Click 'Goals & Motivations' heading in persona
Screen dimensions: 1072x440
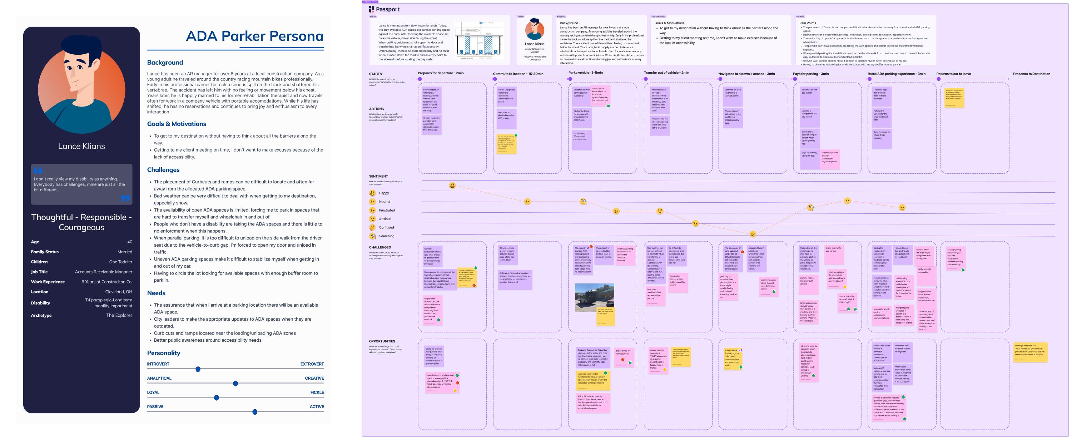point(177,124)
